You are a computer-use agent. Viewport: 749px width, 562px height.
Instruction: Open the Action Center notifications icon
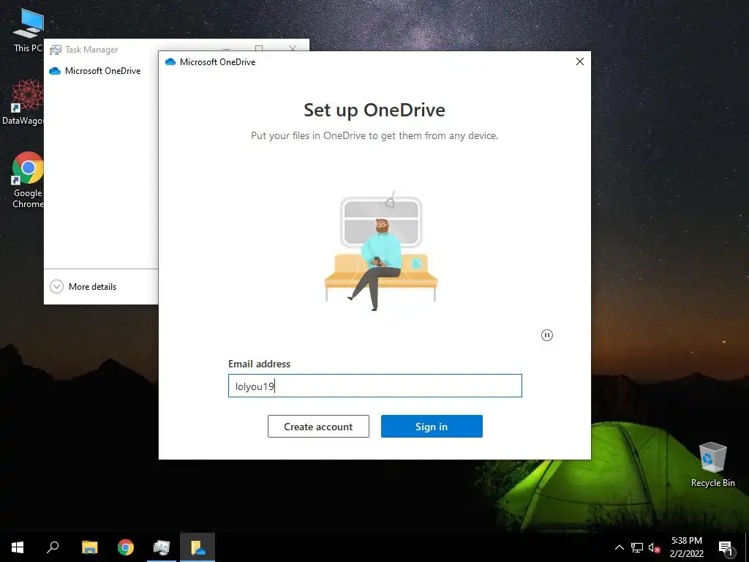726,547
